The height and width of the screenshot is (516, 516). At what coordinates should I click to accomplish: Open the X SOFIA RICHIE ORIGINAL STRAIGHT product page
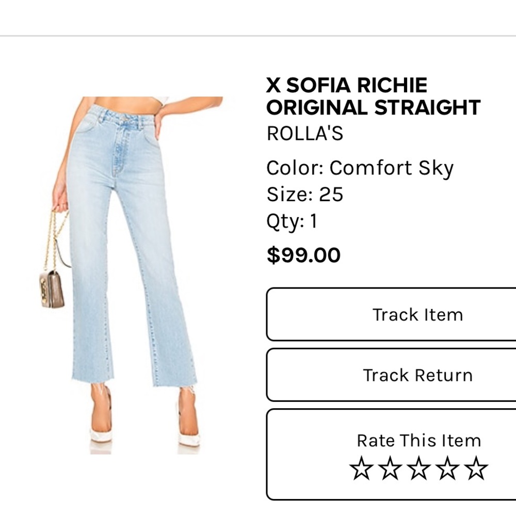click(x=373, y=95)
